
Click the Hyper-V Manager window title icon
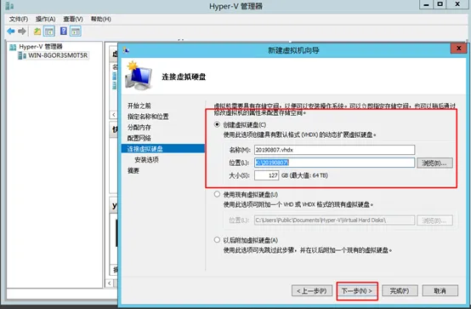click(x=9, y=6)
